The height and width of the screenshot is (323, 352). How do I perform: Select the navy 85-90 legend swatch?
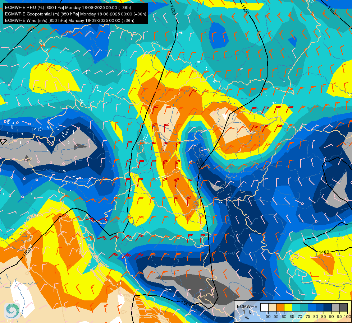pos(328,307)
